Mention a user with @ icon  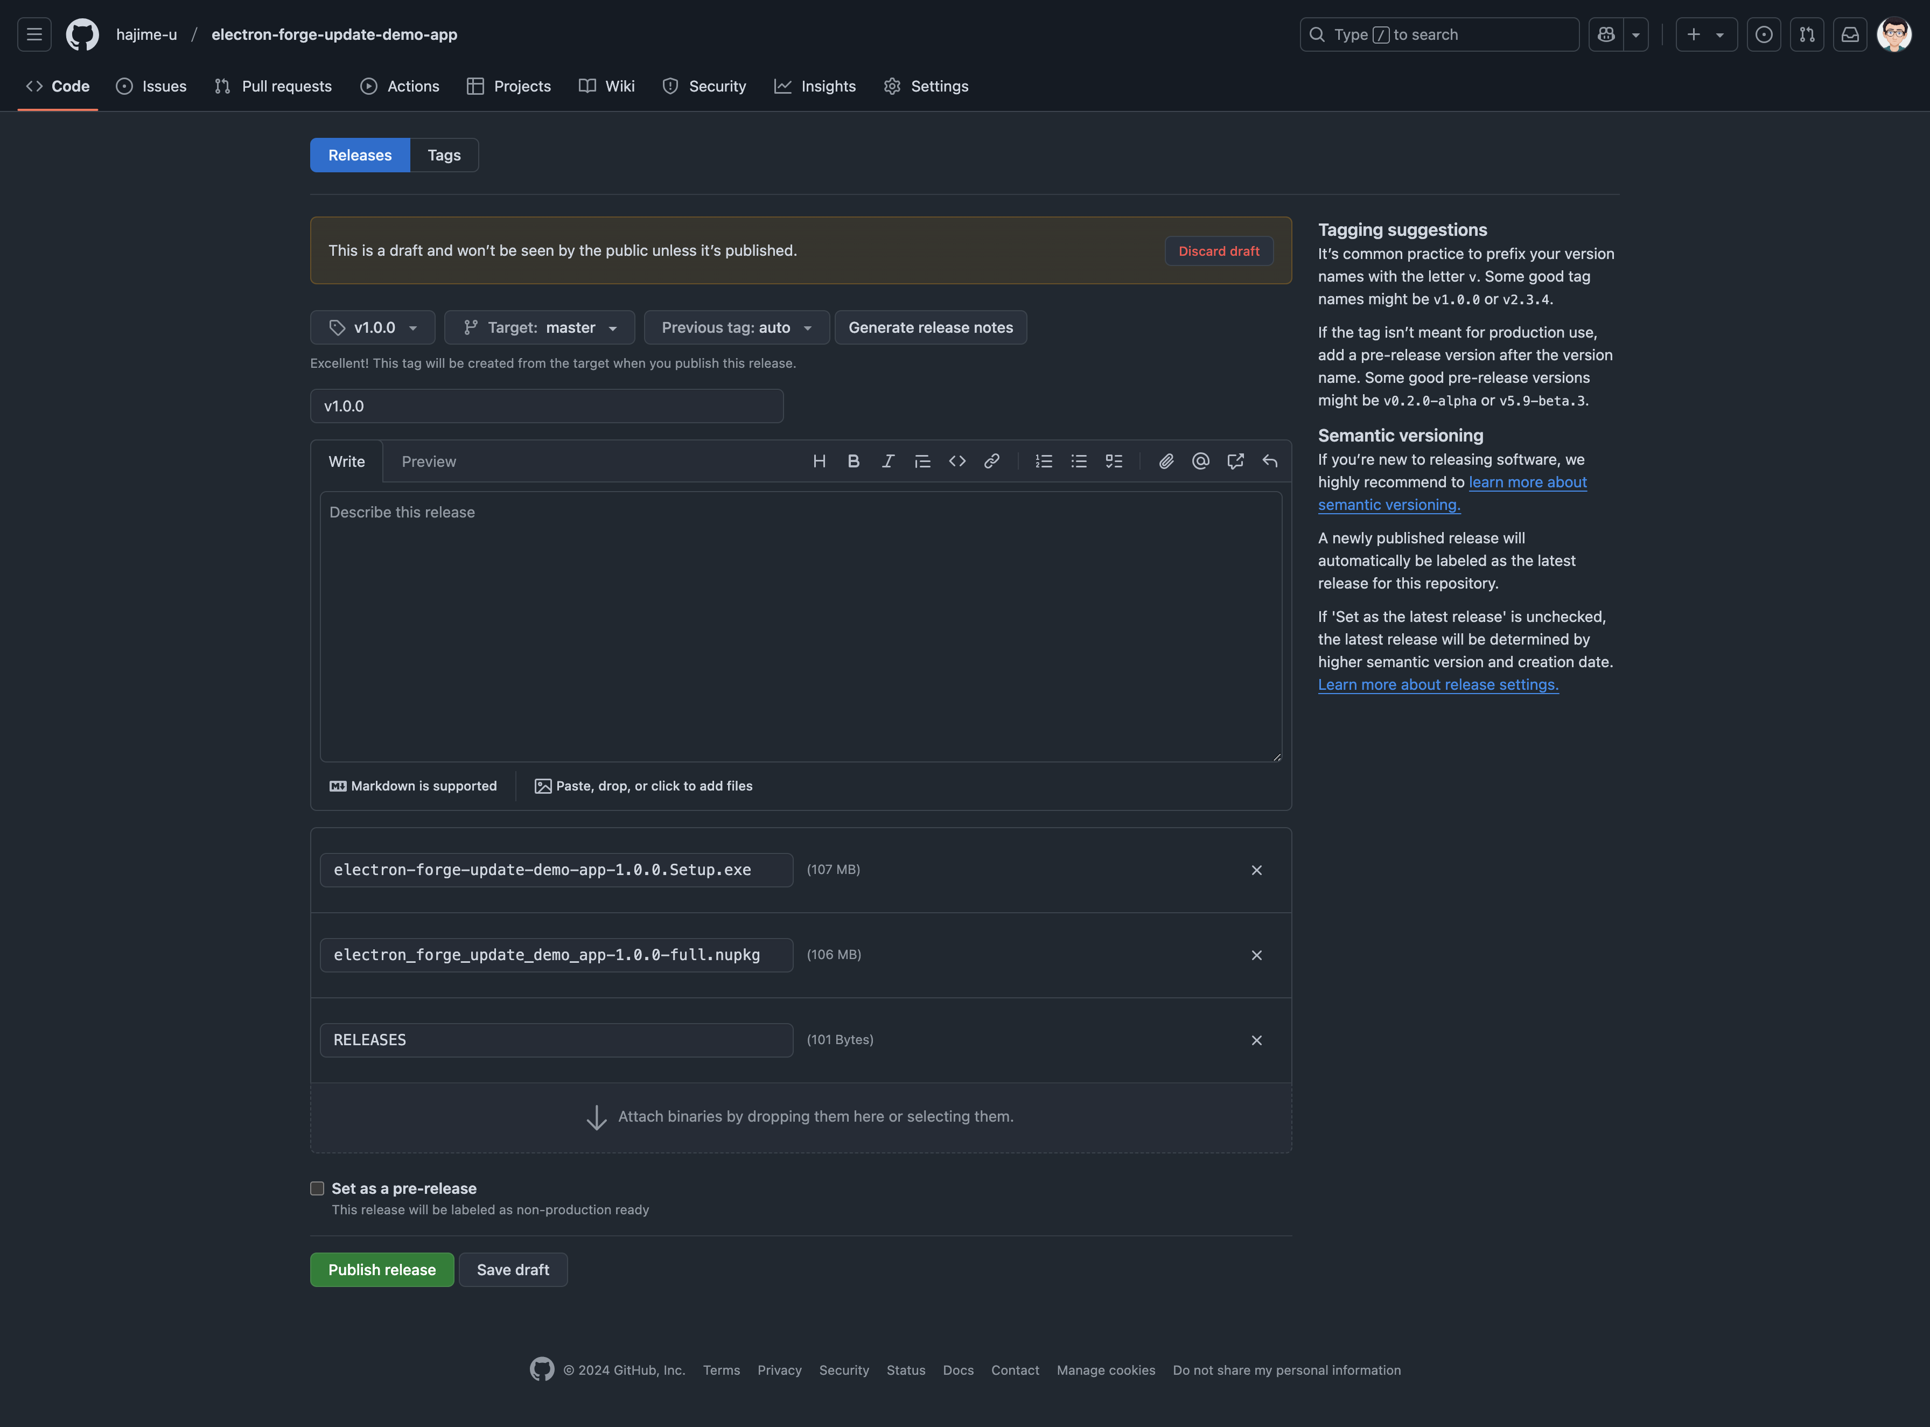(x=1201, y=461)
